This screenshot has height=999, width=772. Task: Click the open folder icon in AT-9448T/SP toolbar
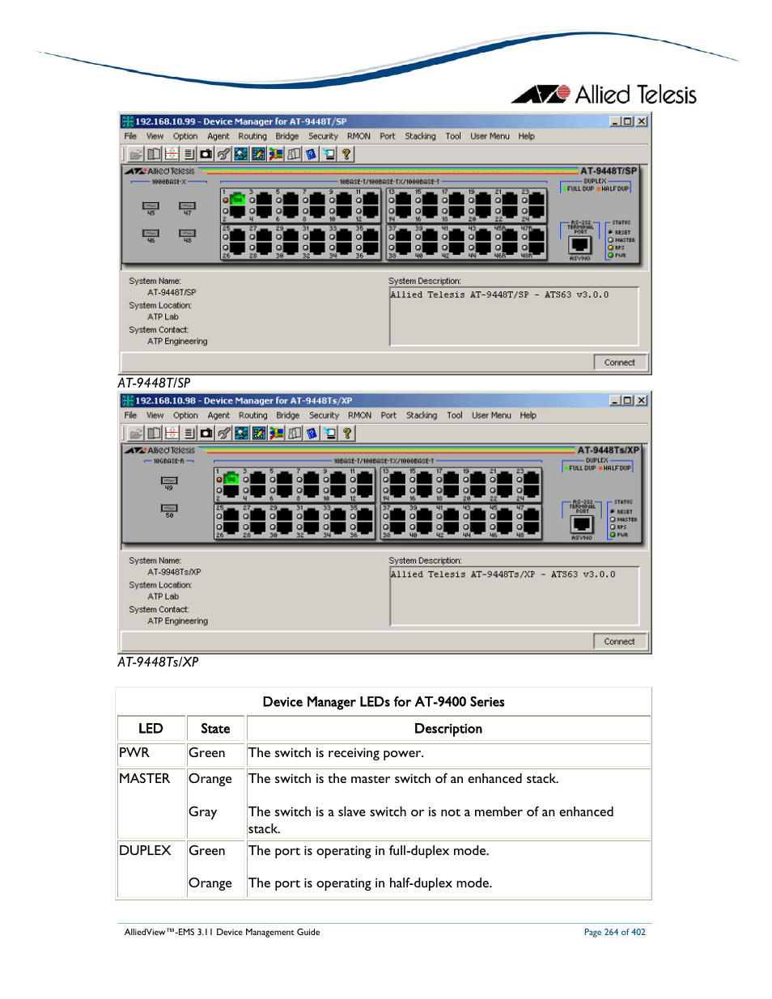[136, 154]
